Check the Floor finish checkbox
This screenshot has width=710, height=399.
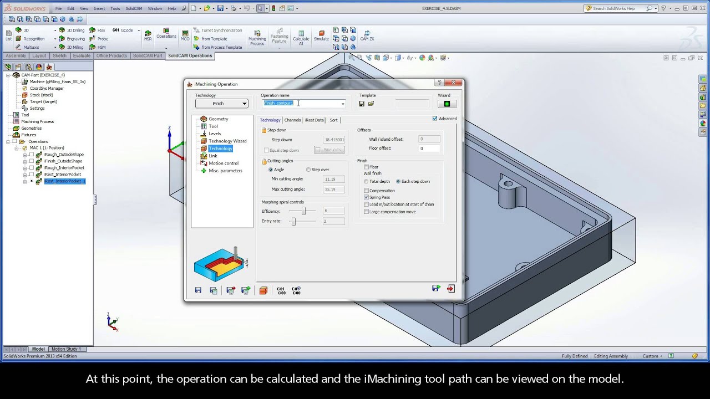pos(366,167)
